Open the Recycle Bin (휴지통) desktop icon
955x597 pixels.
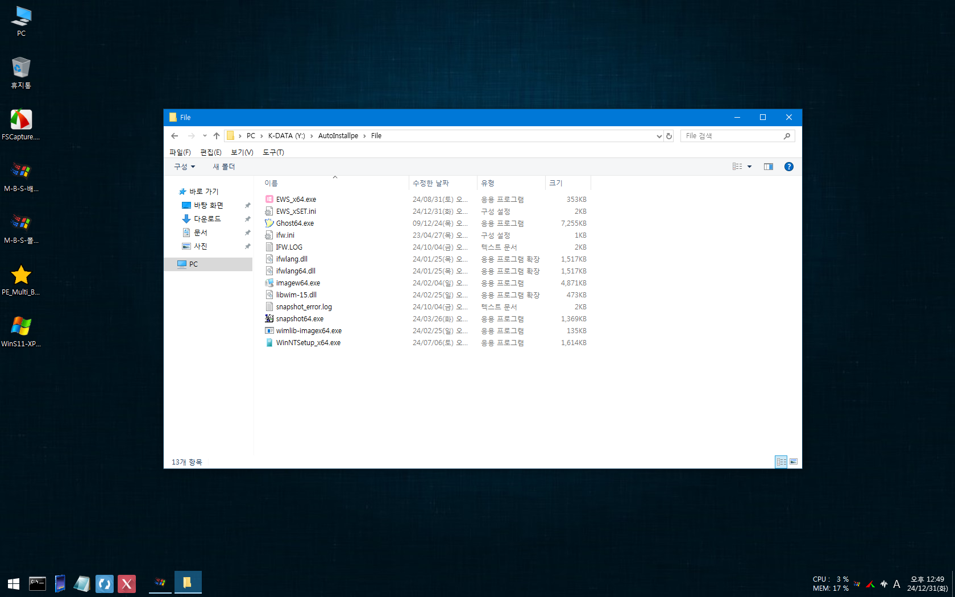21,73
